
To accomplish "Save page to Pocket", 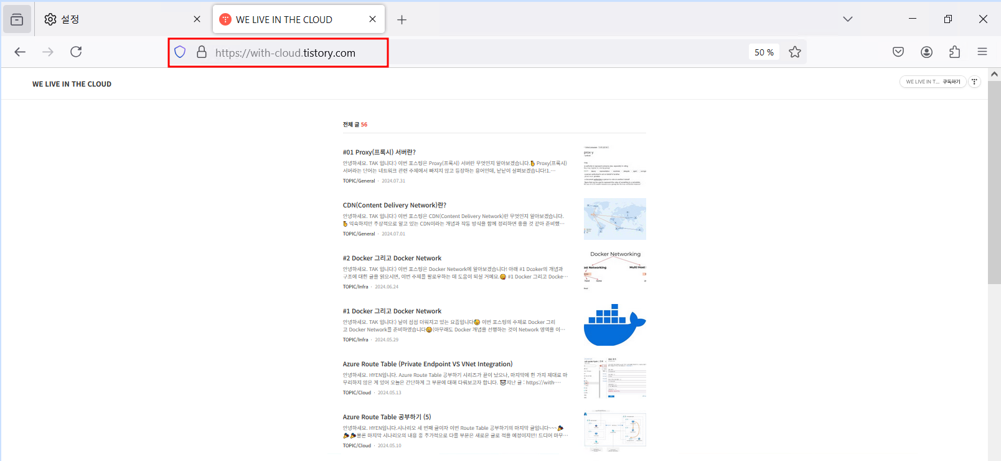I will tap(898, 52).
